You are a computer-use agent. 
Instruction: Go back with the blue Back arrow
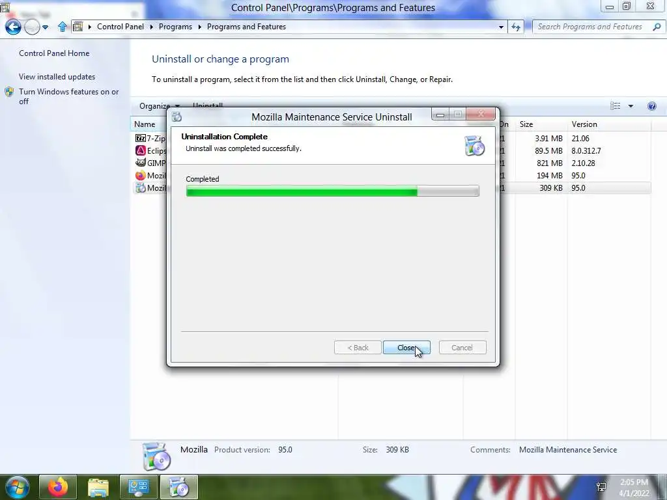[x=13, y=27]
